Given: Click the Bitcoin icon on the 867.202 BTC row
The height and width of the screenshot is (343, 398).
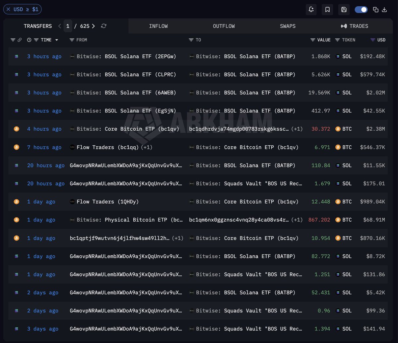Looking at the screenshot, I should coord(17,220).
